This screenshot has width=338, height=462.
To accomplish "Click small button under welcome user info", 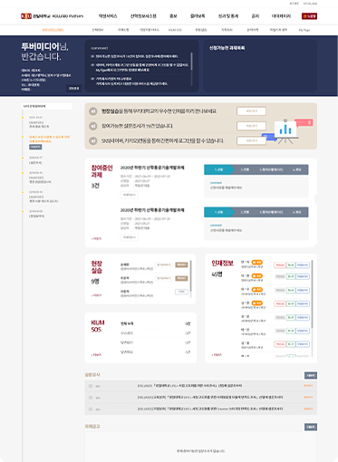I will tap(73, 89).
